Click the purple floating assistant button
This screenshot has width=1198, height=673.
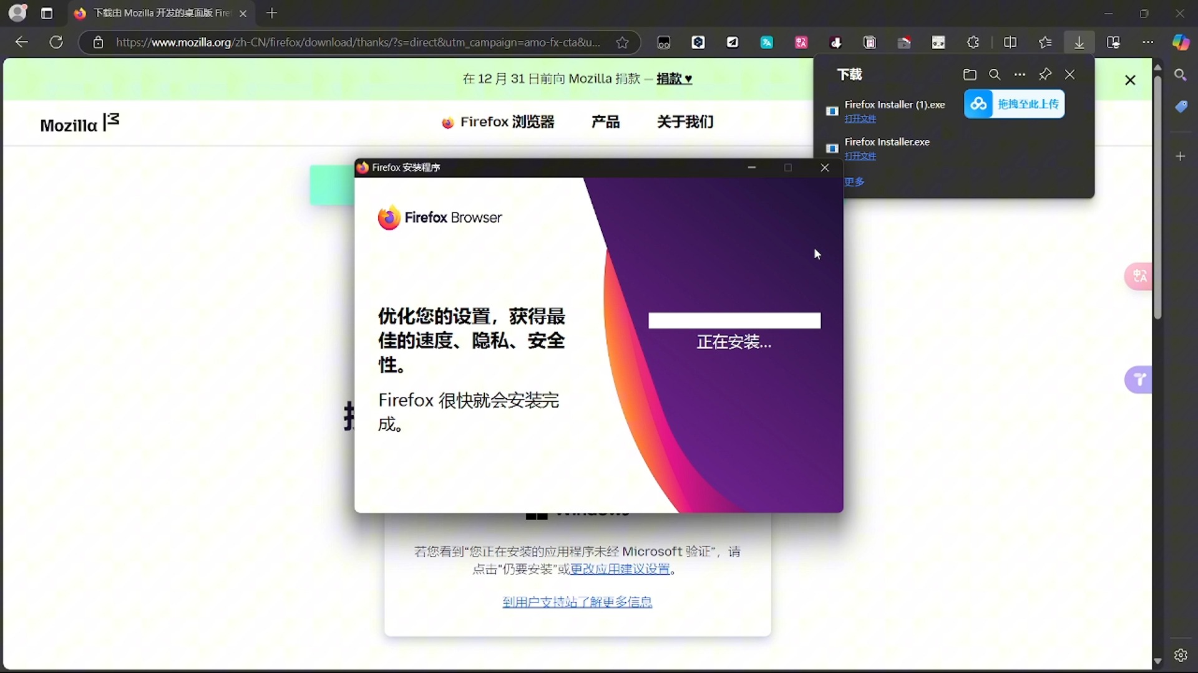[x=1139, y=379]
